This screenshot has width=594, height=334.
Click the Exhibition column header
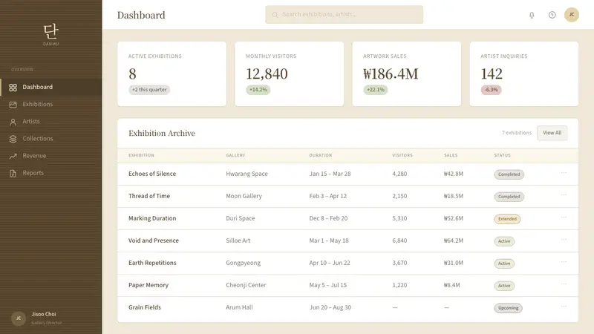tap(141, 155)
